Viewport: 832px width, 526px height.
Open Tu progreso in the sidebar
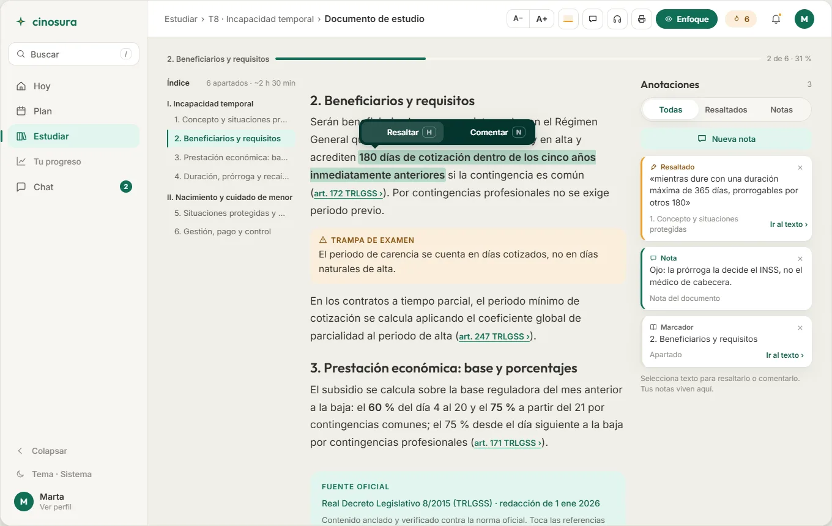(x=73, y=161)
